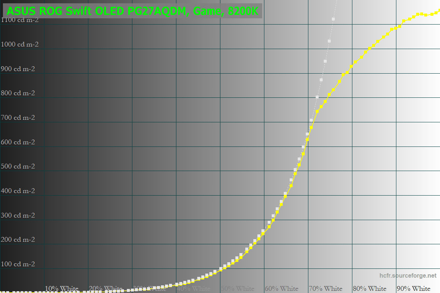
Task: Select the '70% White' x-axis label
Action: [x=326, y=289]
